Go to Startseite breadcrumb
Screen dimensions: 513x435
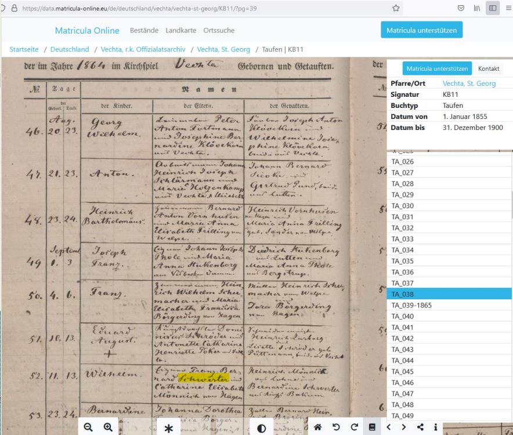click(x=24, y=49)
